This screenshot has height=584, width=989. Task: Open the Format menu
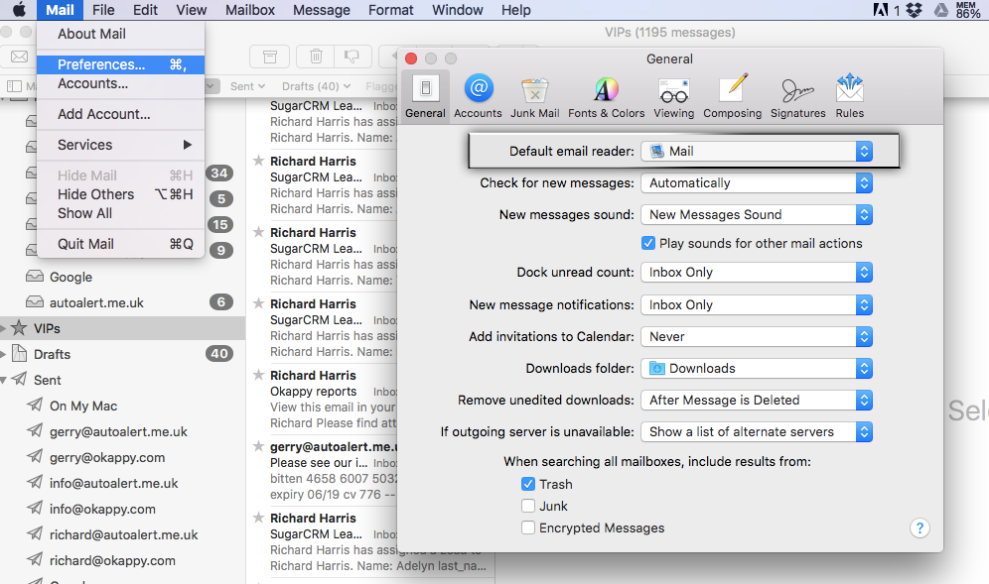click(x=391, y=10)
